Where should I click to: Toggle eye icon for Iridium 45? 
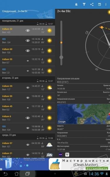(28, 108)
